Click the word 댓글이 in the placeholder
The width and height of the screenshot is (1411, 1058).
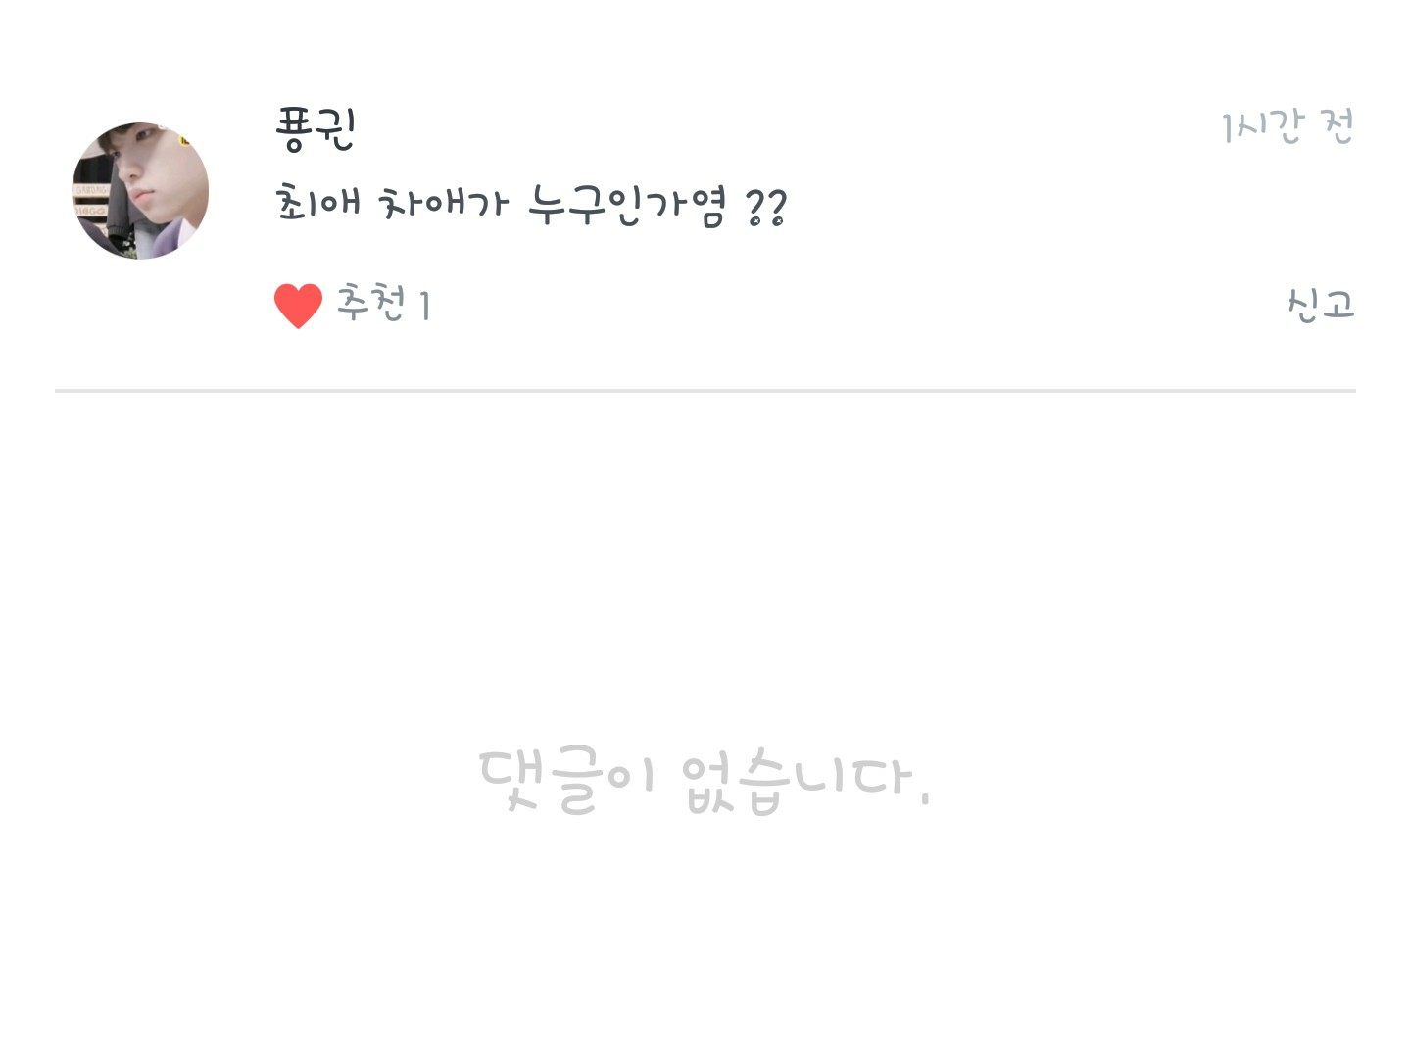click(566, 781)
